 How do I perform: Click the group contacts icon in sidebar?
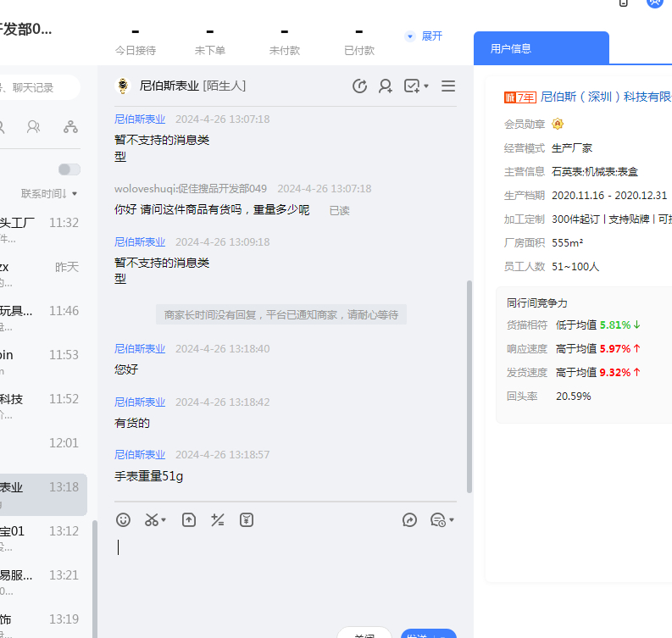(x=34, y=127)
